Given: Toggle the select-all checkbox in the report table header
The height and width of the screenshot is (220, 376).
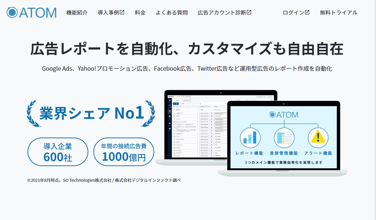Looking at the screenshot, I should [174, 106].
